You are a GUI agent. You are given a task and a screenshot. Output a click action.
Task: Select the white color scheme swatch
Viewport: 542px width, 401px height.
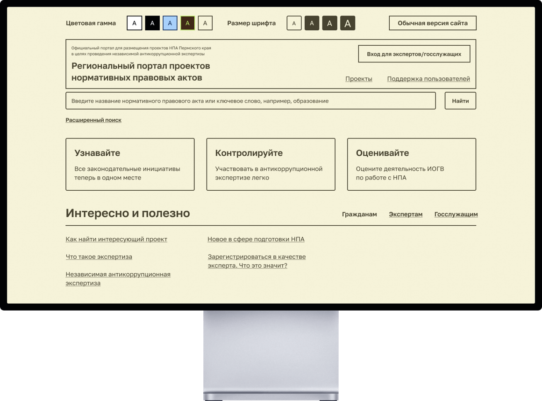(134, 23)
